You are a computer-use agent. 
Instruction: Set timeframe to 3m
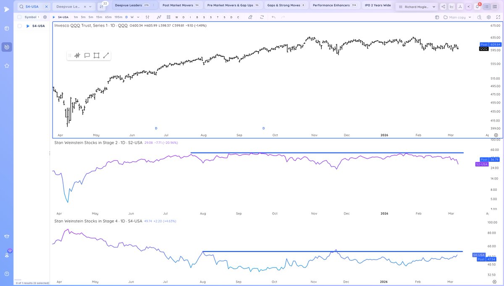click(x=83, y=17)
